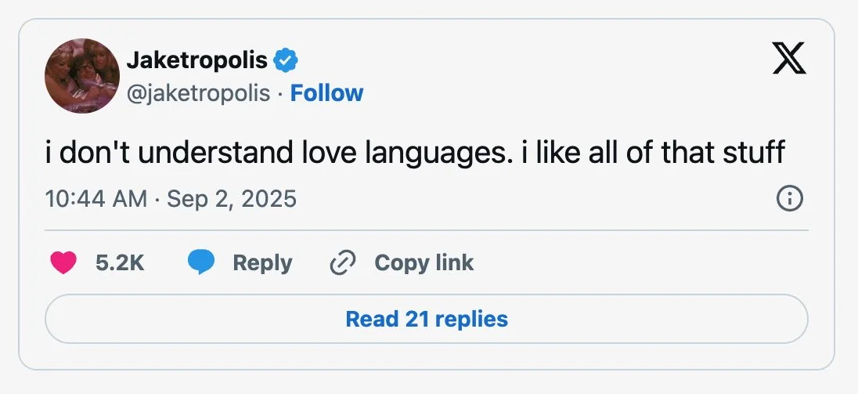Open the Jaketropolis display name
858x394 pixels.
(x=197, y=60)
